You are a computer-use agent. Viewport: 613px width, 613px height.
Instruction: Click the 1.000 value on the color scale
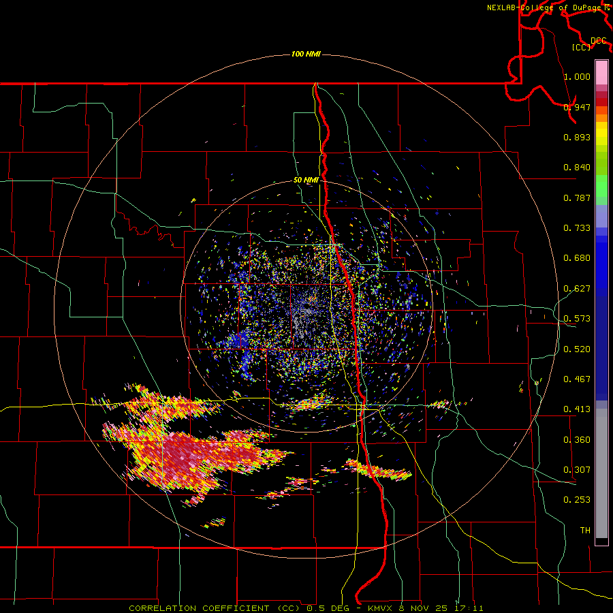click(577, 76)
